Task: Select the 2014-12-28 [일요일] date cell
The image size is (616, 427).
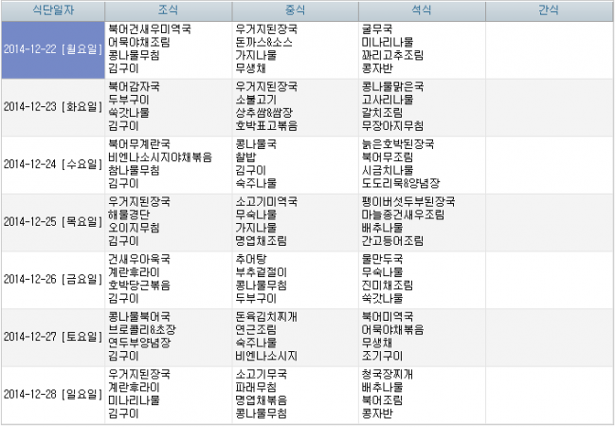Action: coord(52,393)
